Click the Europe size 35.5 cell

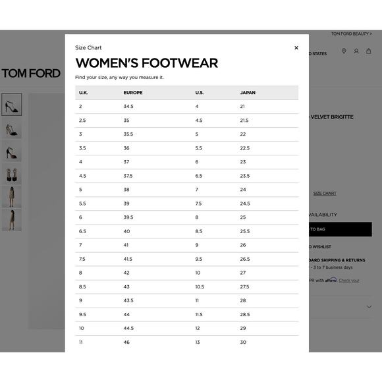[x=128, y=134]
